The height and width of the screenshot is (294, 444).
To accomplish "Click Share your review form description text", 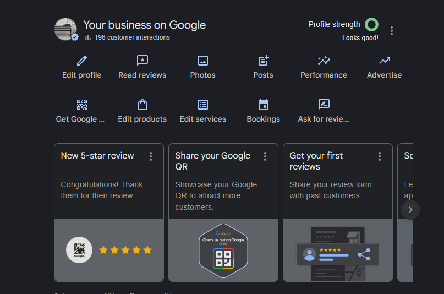I will (331, 190).
